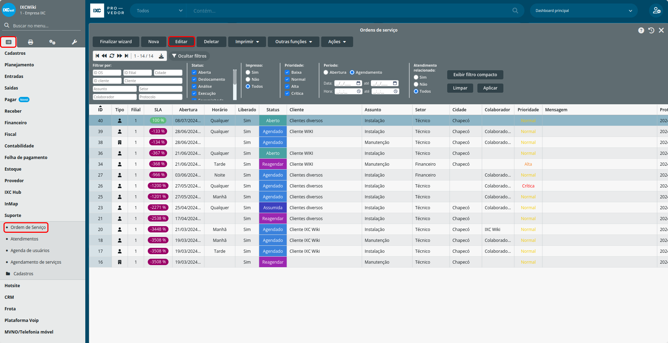Click the Editar button
Image resolution: width=668 pixels, height=343 pixels.
(181, 41)
